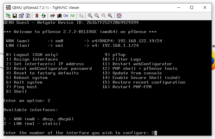Maximize the TightVNC Viewer window
Image resolution: width=215 pixels, height=139 pixels.
click(192, 7)
